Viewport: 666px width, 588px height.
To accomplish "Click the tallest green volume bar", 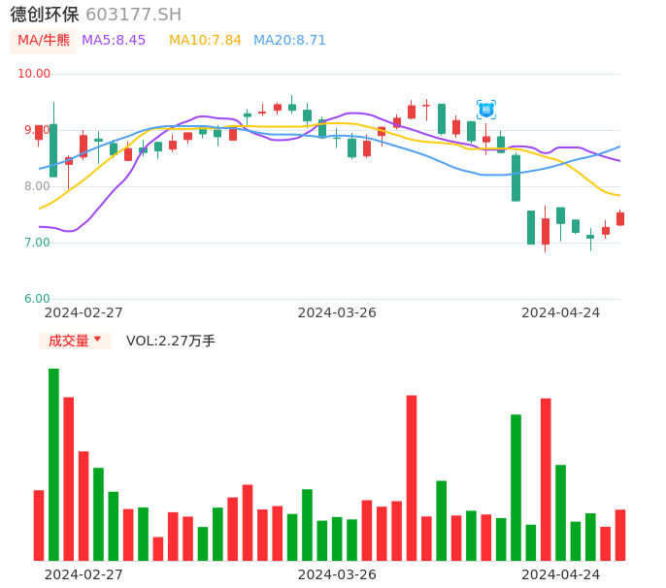I will tap(53, 464).
